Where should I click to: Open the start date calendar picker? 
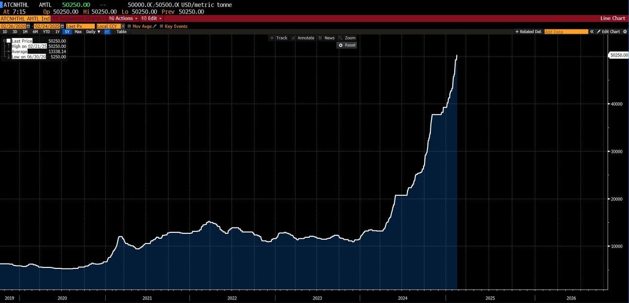[x=28, y=26]
